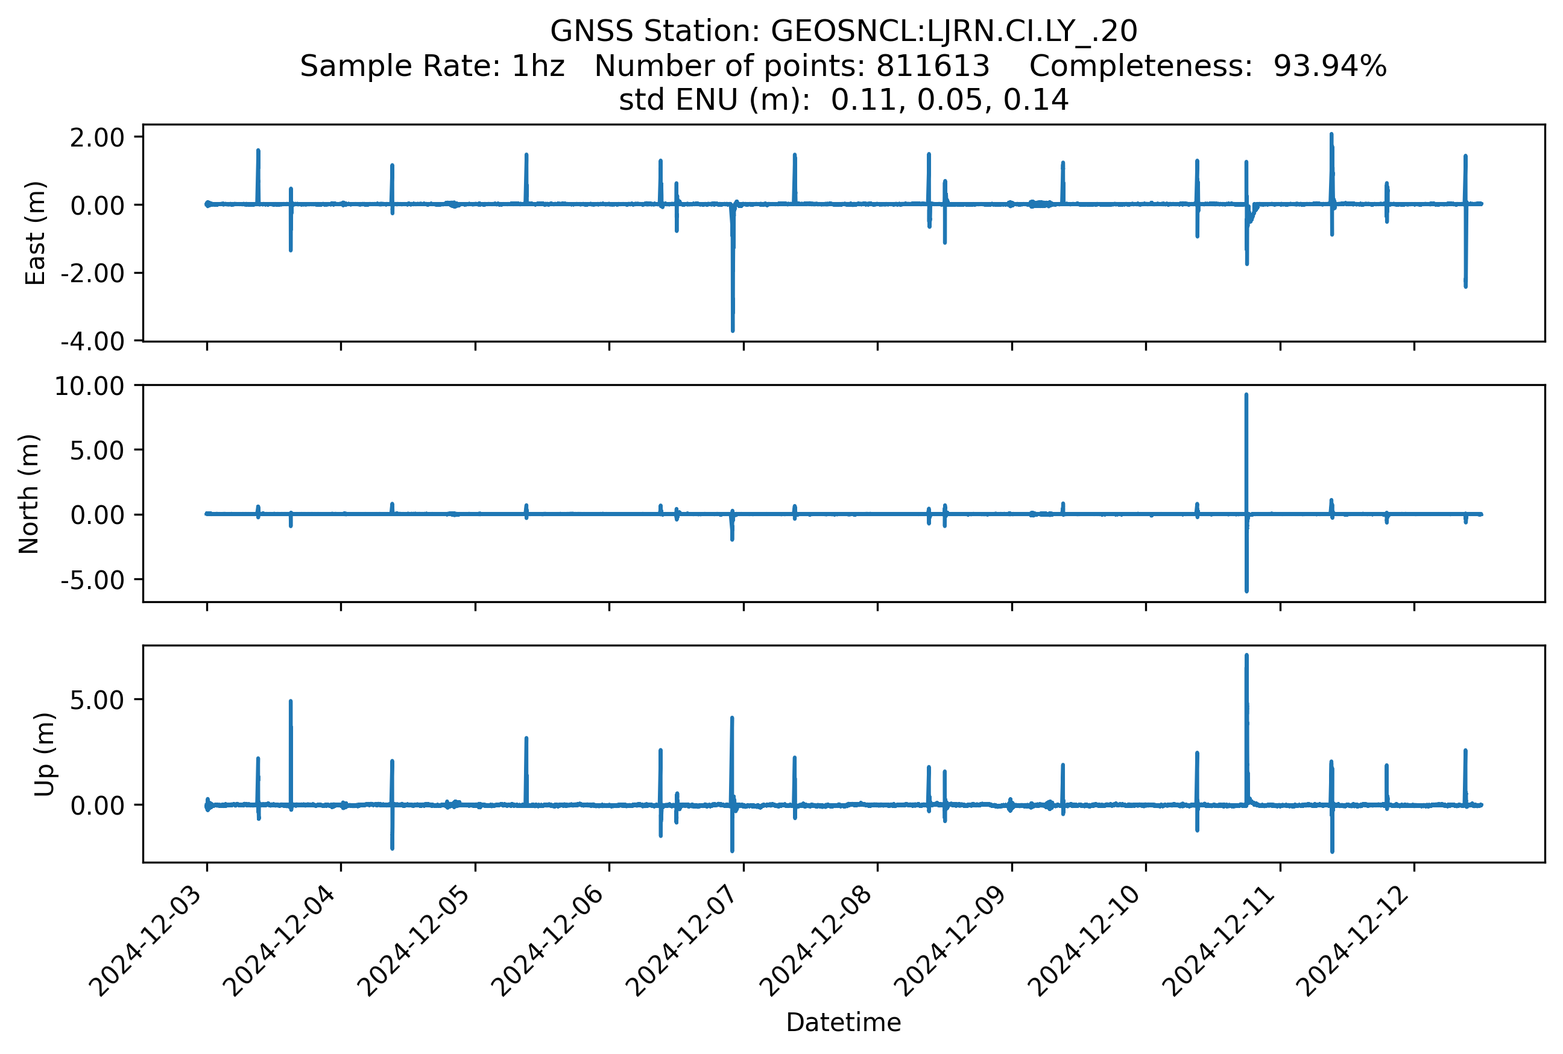
Task: Click the 10.00 tick on North axis
Action: tap(89, 387)
